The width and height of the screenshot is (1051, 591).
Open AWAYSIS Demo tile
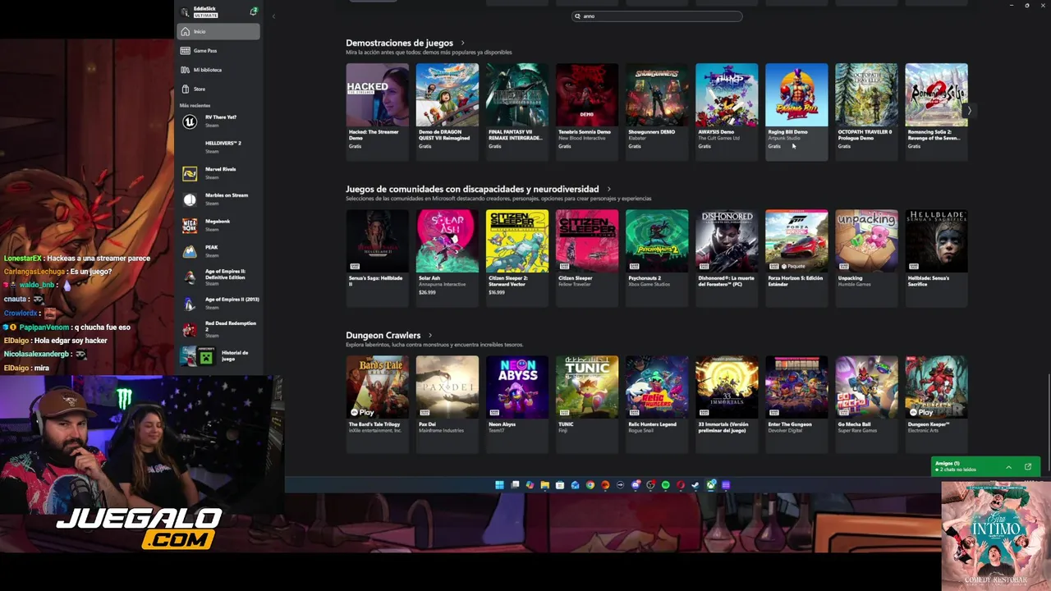[727, 111]
